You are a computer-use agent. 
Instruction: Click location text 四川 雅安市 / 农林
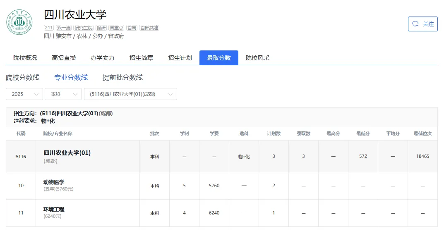click(x=66, y=36)
